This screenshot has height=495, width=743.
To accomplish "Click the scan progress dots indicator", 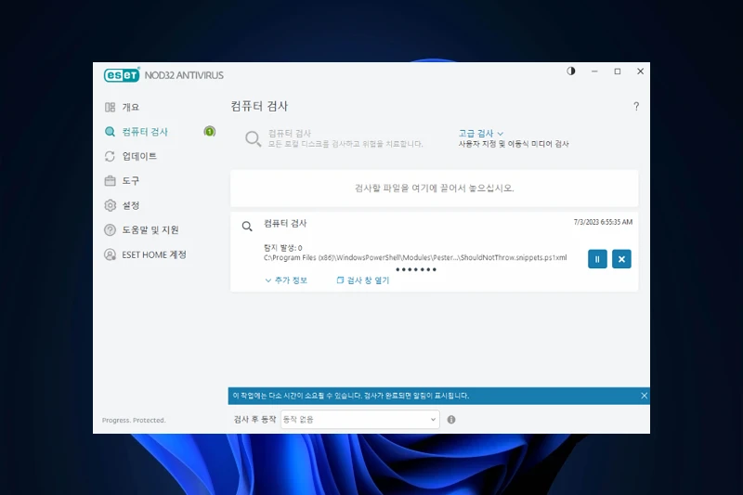I will [x=416, y=269].
